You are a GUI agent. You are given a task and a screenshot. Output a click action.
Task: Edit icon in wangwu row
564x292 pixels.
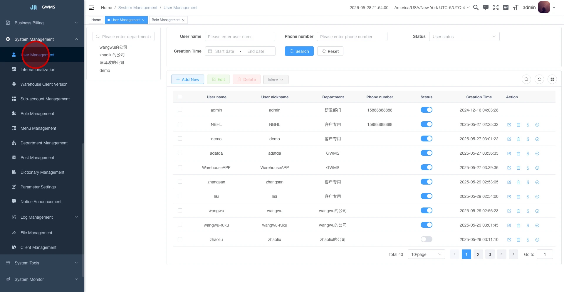tap(509, 211)
